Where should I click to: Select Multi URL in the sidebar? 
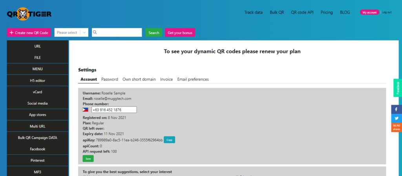click(x=37, y=126)
